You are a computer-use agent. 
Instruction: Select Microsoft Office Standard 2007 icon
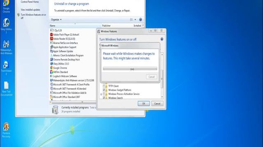tap(51, 97)
